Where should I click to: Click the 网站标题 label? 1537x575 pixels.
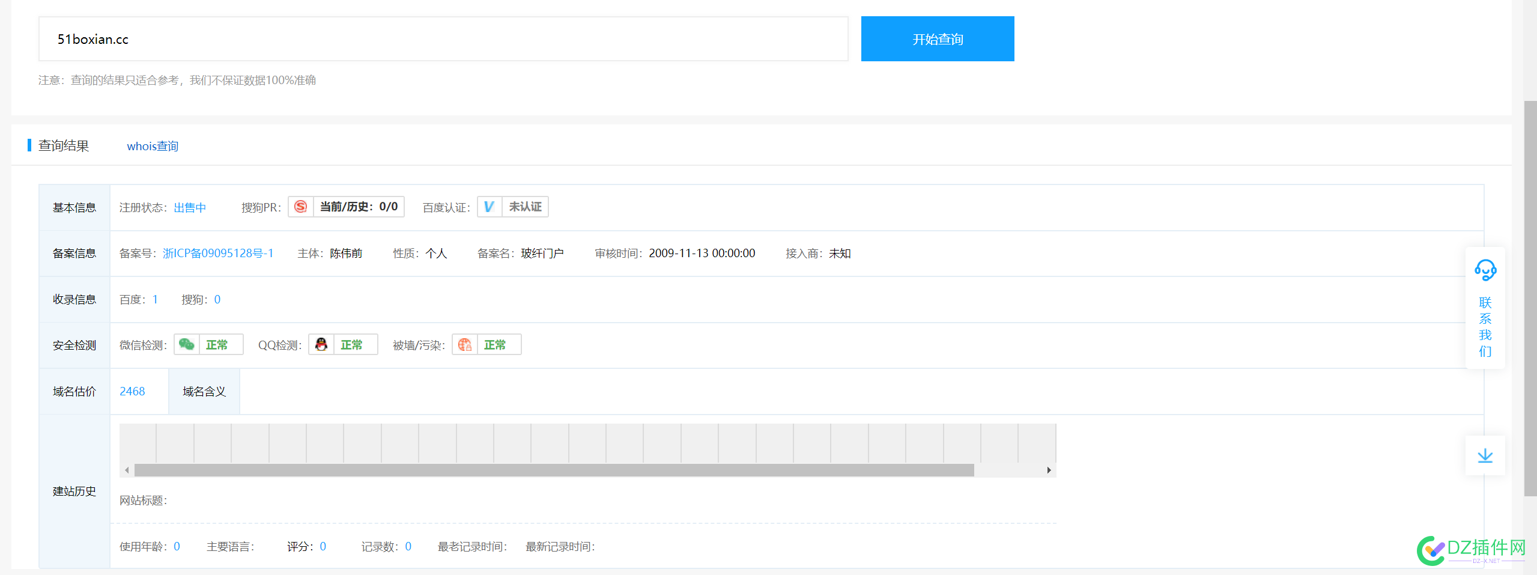click(143, 500)
